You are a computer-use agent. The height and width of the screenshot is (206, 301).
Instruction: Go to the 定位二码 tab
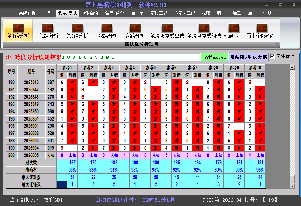pos(159,13)
